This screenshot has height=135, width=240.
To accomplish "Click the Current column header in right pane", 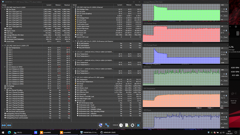I will [x=118, y=5].
